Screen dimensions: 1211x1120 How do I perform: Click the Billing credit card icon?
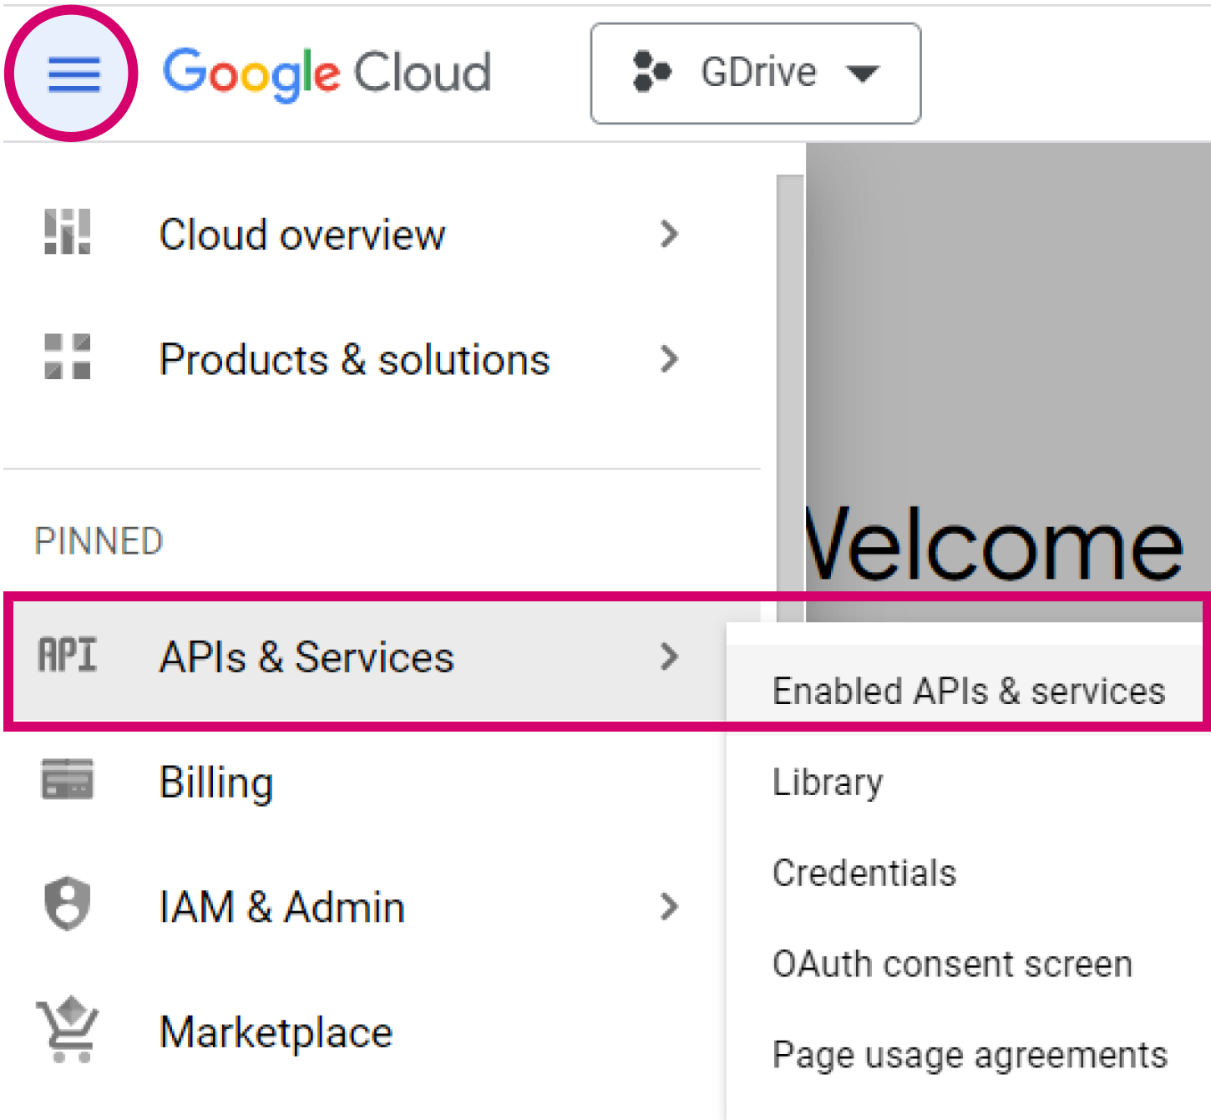67,780
